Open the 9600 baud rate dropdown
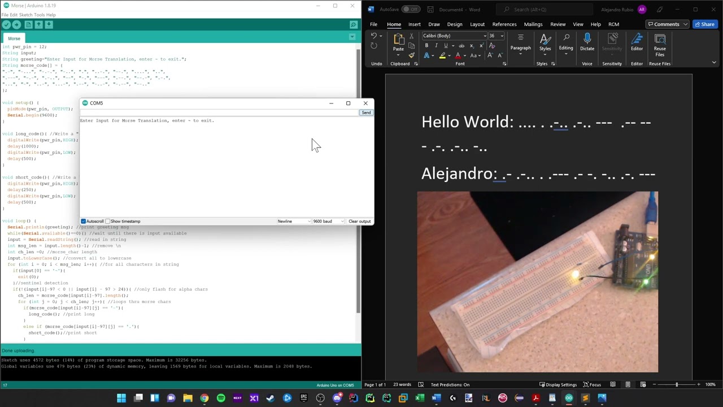Screen dimensions: 723x407 (x=328, y=222)
